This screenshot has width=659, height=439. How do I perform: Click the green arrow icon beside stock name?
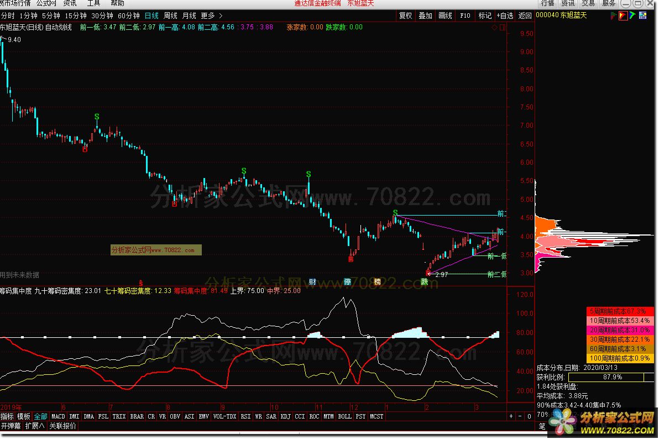click(x=632, y=15)
